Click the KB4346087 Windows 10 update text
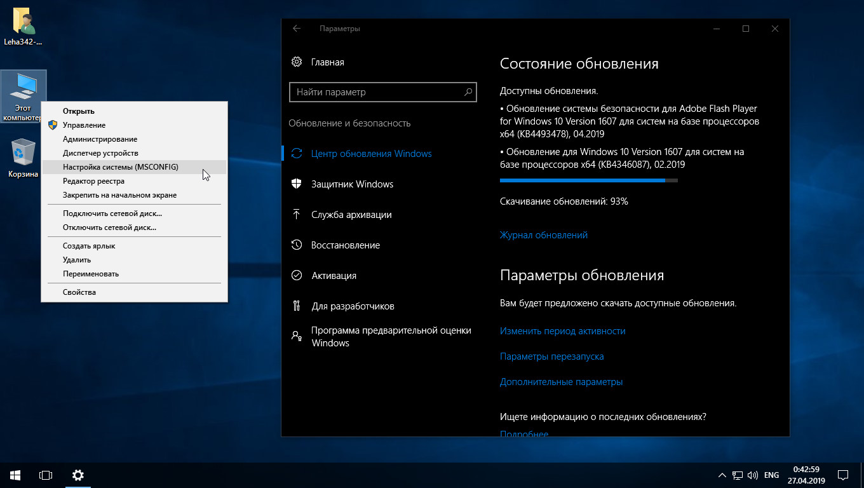Viewport: 864px width, 488px height. coord(622,158)
